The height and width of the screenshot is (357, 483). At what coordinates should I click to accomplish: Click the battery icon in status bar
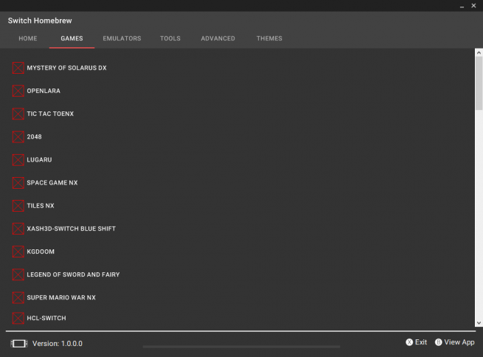18,344
